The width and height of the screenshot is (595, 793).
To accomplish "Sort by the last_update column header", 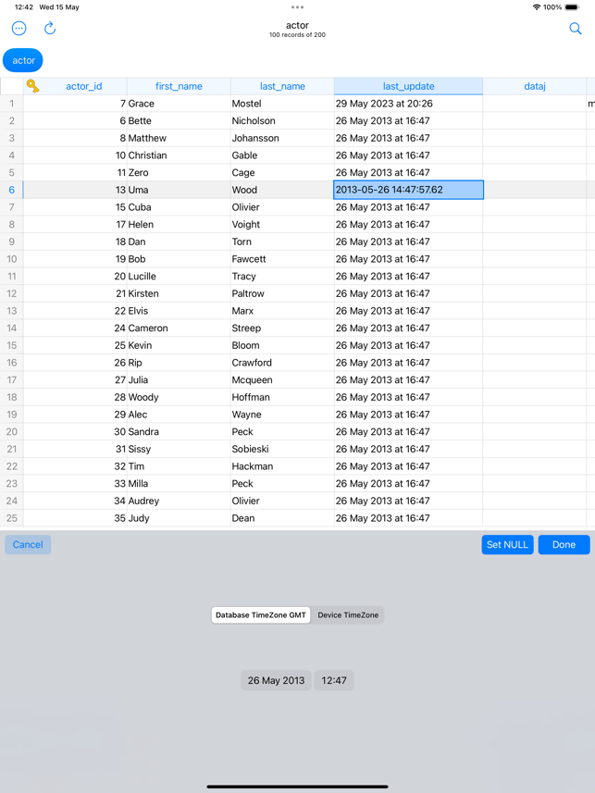I will coord(408,86).
